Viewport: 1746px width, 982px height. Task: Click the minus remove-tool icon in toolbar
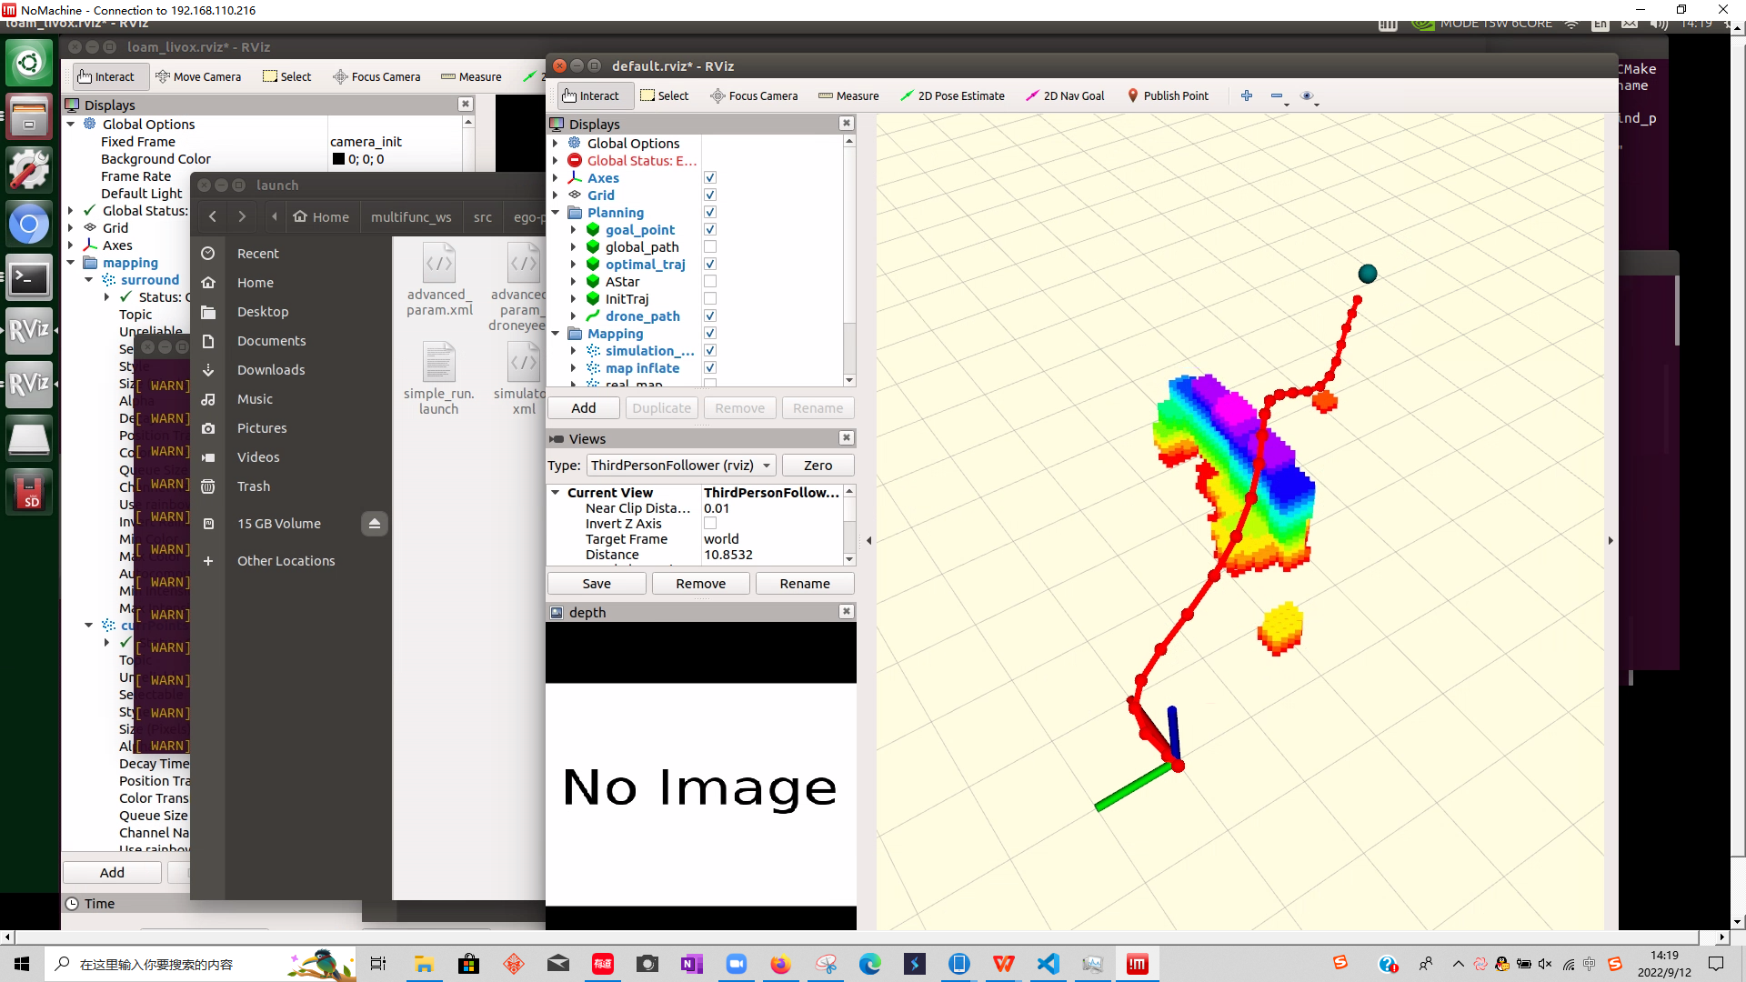[1277, 95]
